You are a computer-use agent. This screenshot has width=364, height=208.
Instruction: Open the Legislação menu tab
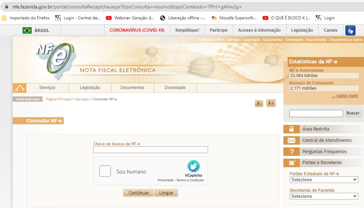point(90,88)
